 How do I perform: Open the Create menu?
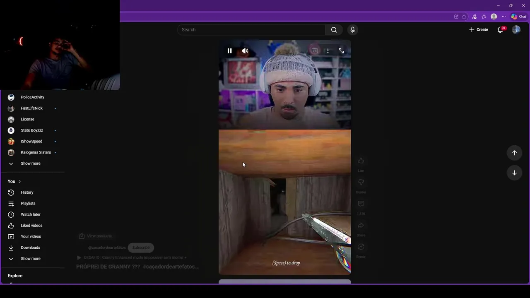click(x=478, y=30)
